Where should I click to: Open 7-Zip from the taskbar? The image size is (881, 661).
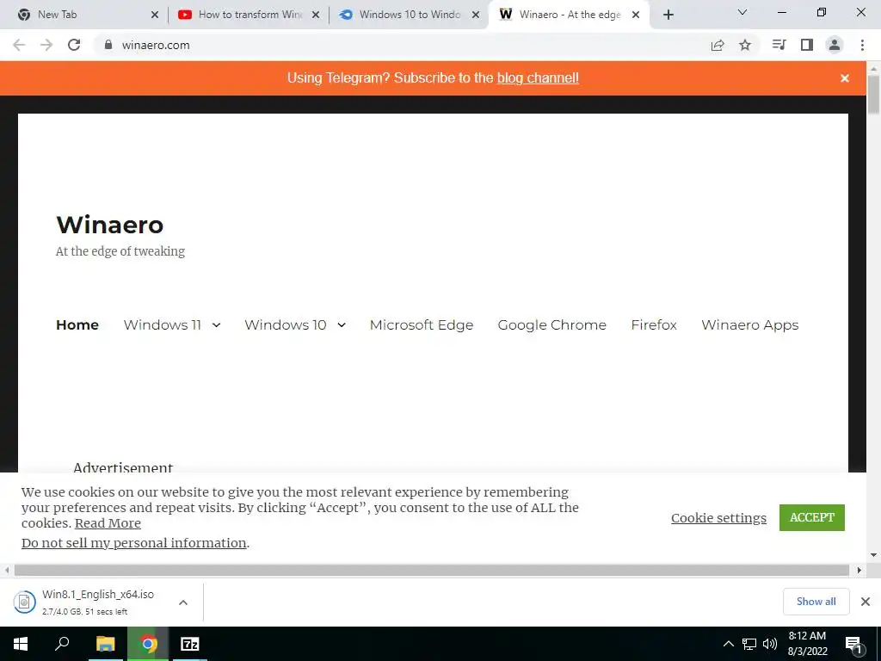tap(190, 644)
